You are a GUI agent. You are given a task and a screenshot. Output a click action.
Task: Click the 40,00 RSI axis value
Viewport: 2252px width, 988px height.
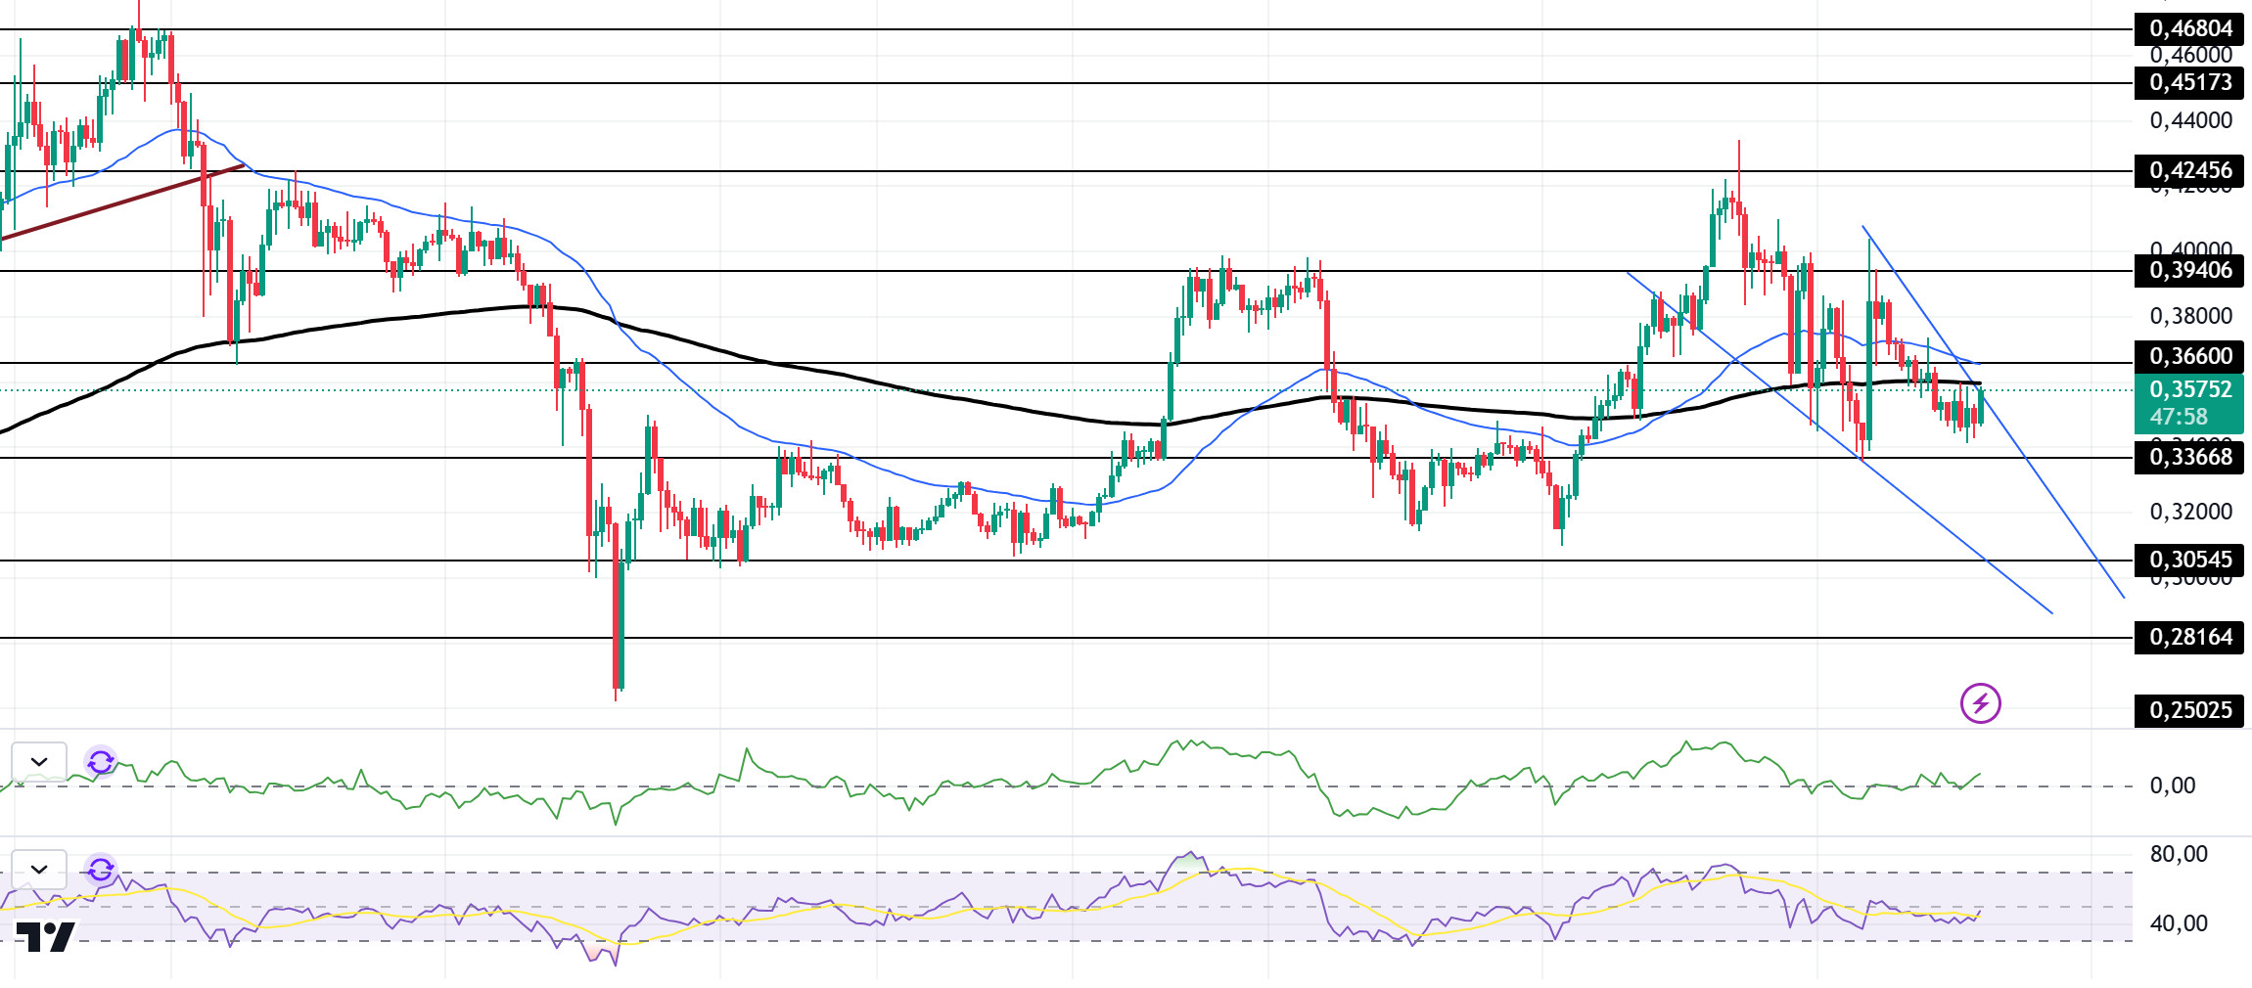[2179, 923]
